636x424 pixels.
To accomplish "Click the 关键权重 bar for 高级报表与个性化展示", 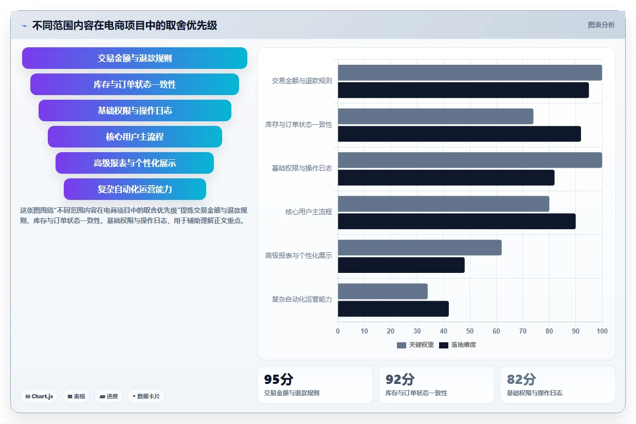I will click(x=420, y=247).
